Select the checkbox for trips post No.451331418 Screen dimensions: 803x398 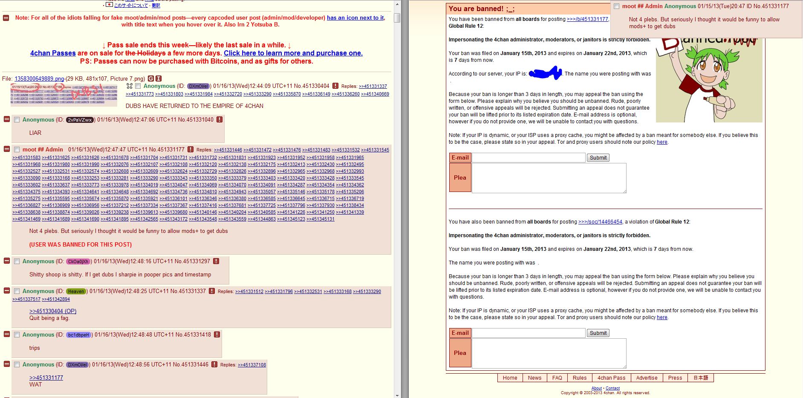[17, 335]
